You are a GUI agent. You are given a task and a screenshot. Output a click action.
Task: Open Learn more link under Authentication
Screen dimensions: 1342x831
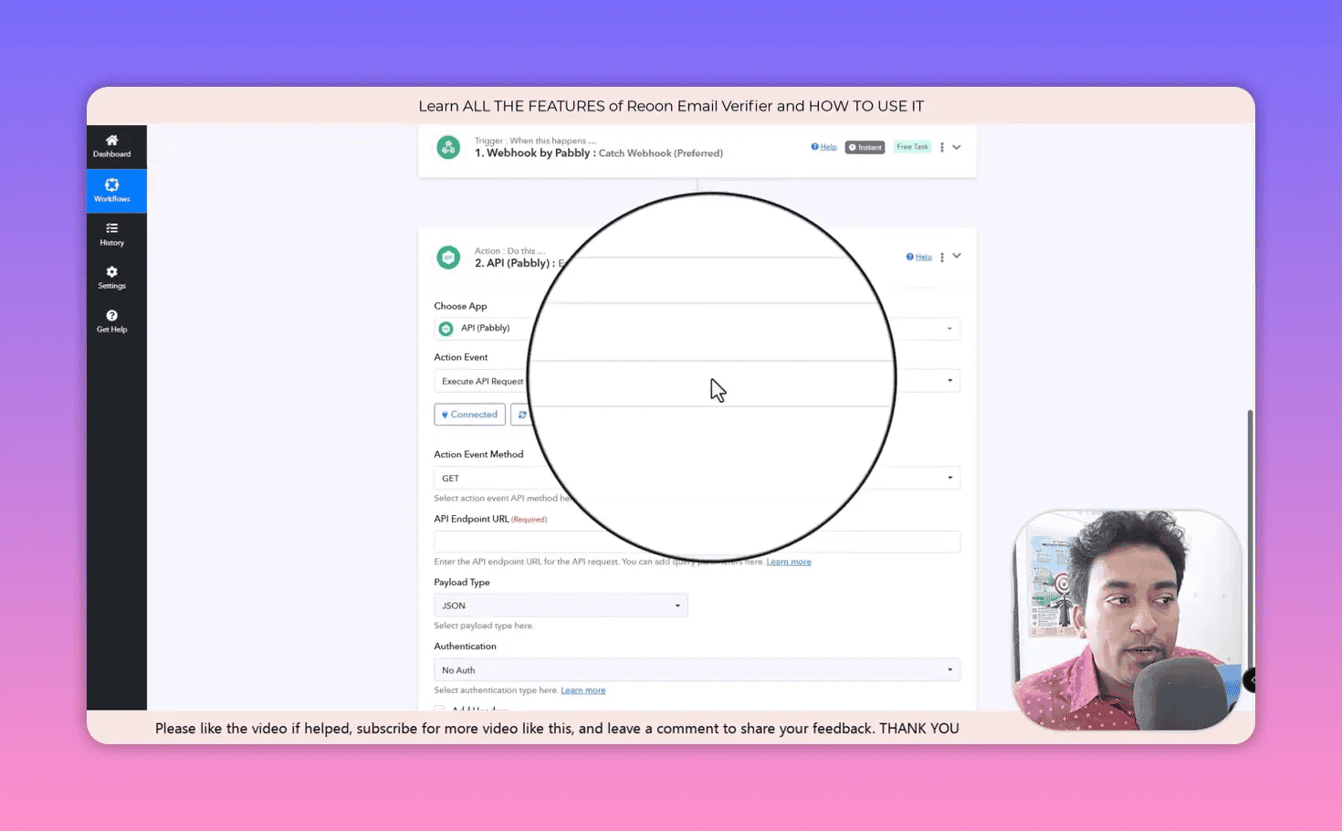click(582, 690)
